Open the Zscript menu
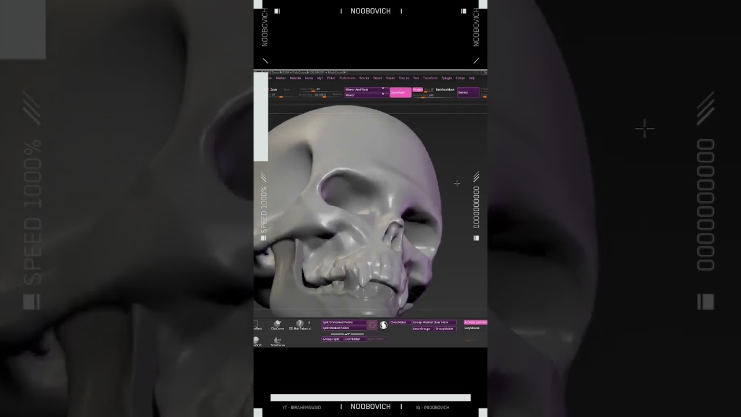Viewport: 741px width, 417px height. coord(460,78)
